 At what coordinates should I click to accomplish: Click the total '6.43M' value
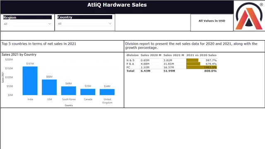(145, 71)
